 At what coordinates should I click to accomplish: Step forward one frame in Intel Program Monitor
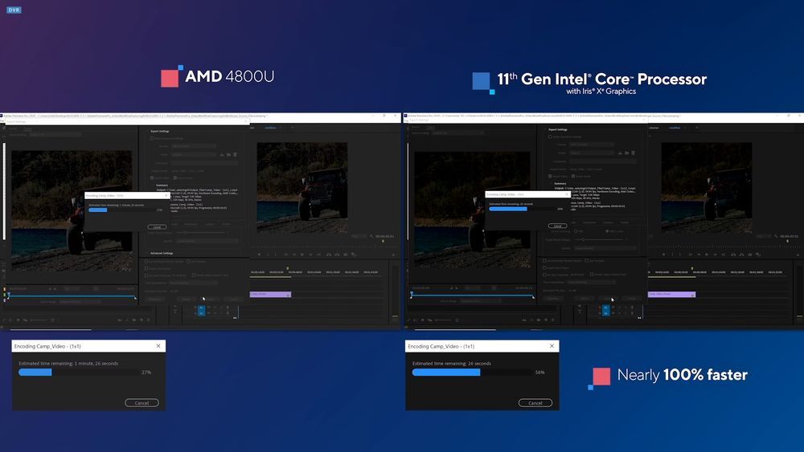(715, 255)
